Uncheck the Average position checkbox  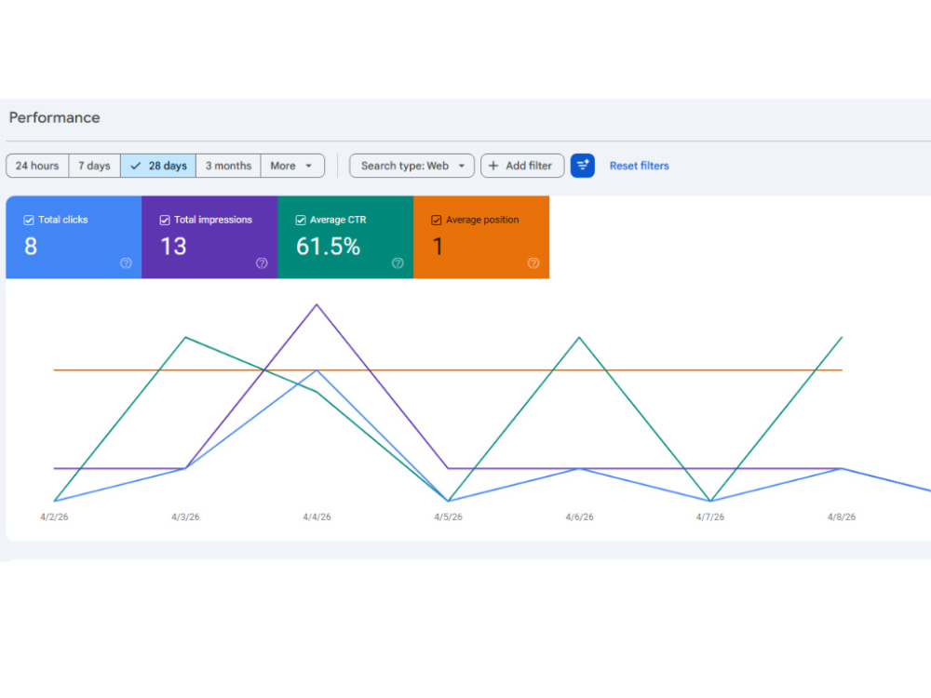tap(437, 221)
